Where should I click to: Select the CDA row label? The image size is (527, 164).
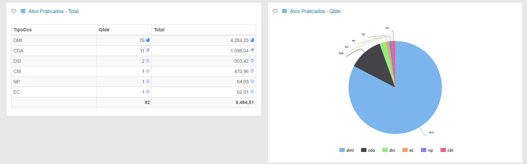tap(18, 51)
